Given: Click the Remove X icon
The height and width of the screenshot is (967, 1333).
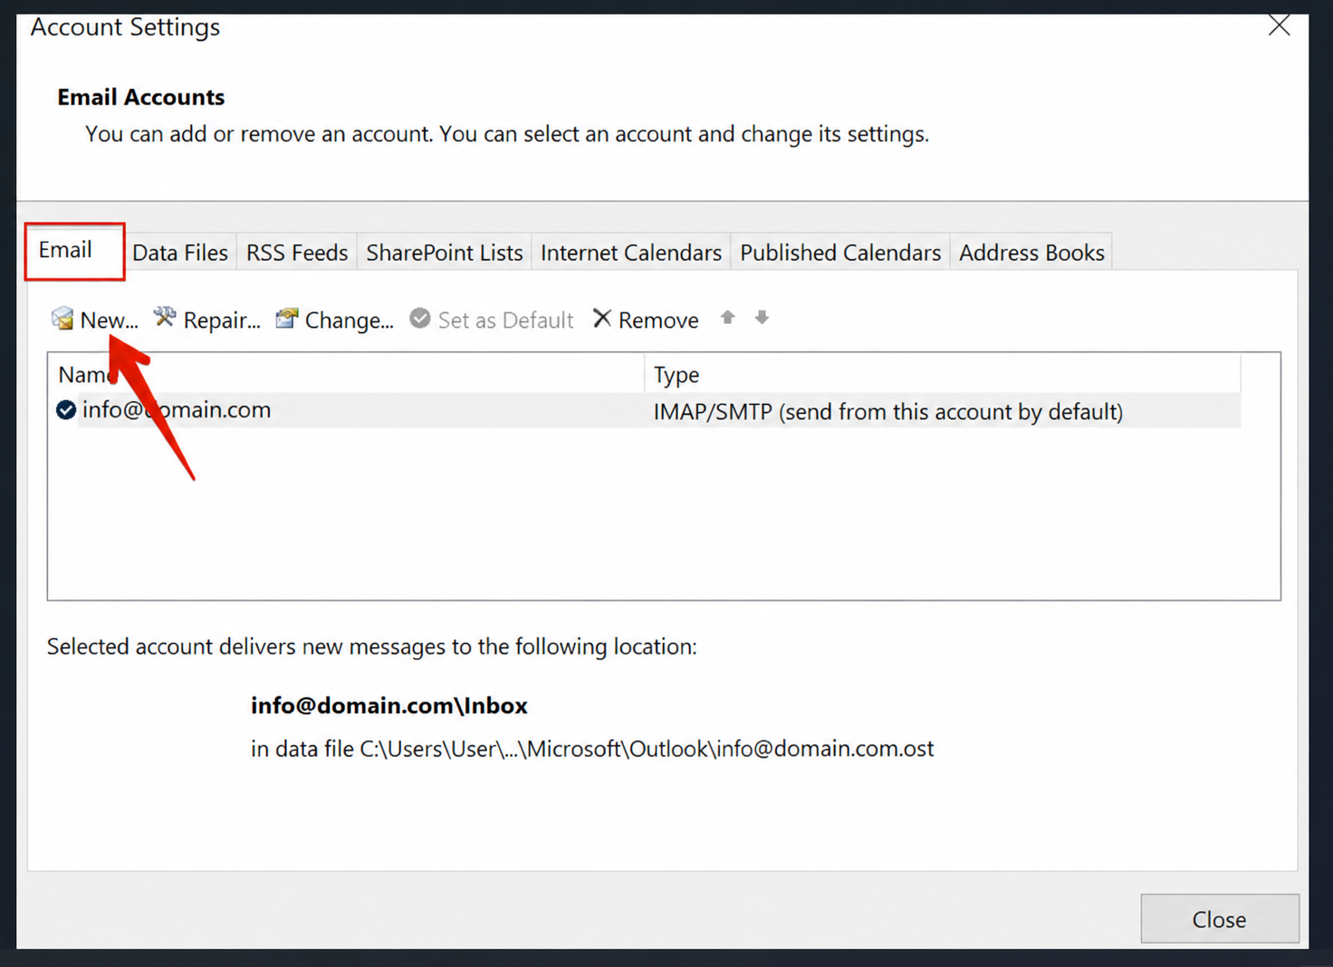Looking at the screenshot, I should click(x=602, y=318).
